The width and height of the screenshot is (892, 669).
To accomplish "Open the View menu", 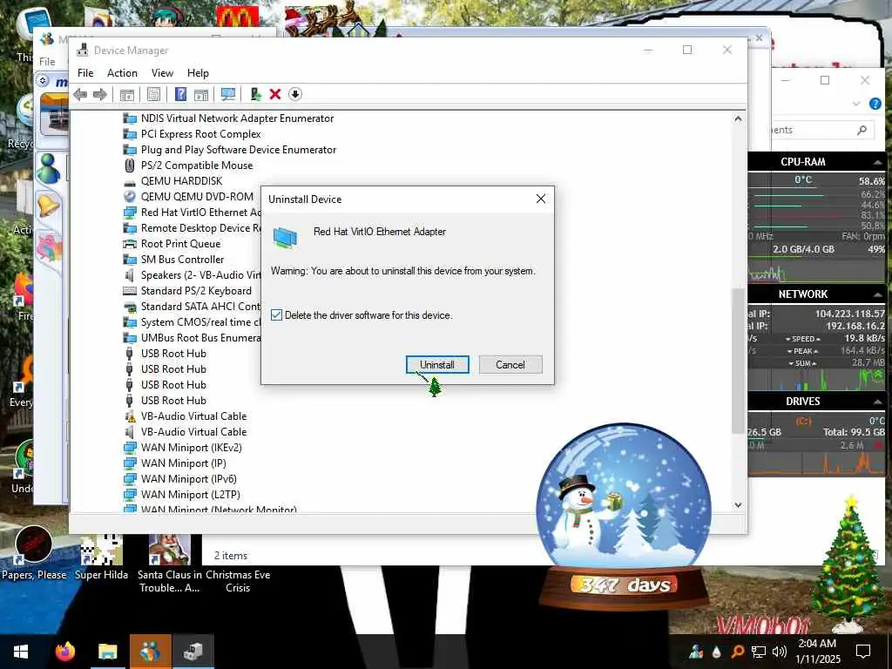I will click(x=162, y=73).
